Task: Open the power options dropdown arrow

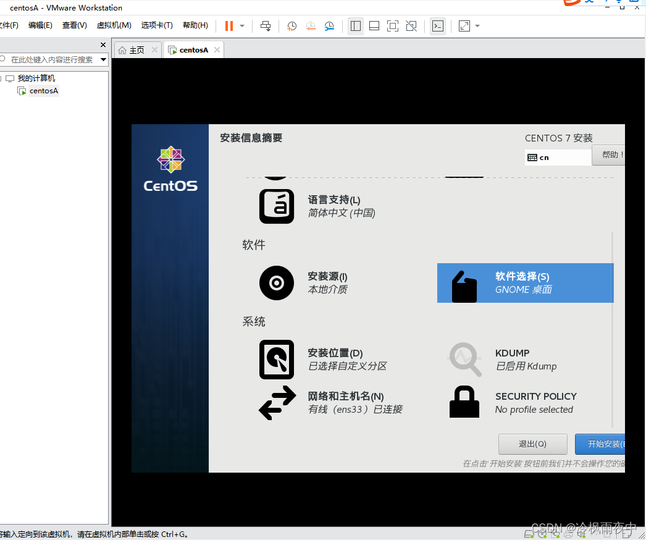Action: pyautogui.click(x=242, y=26)
